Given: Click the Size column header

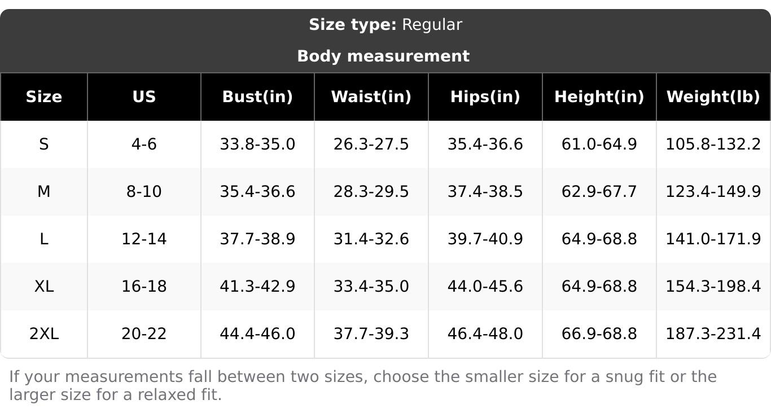Looking at the screenshot, I should (x=43, y=97).
